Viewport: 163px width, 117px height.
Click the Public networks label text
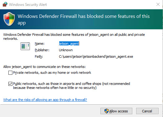coord(72,86)
